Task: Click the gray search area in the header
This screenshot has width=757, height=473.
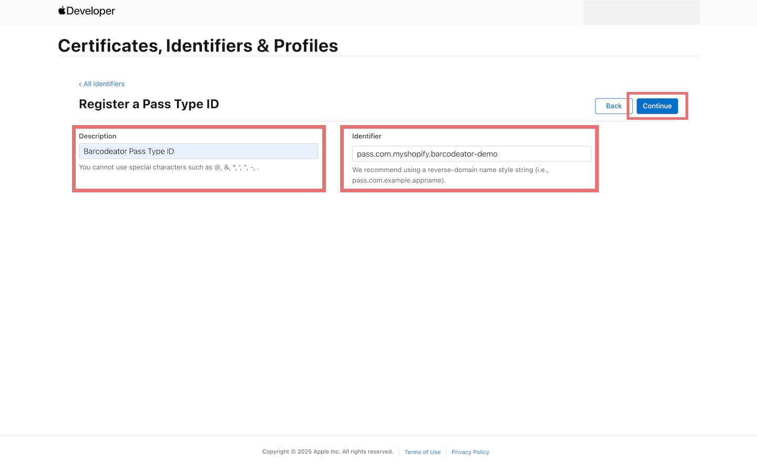Action: click(641, 12)
